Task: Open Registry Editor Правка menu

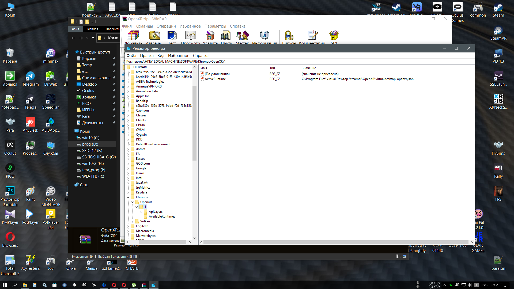Action: coord(147,56)
